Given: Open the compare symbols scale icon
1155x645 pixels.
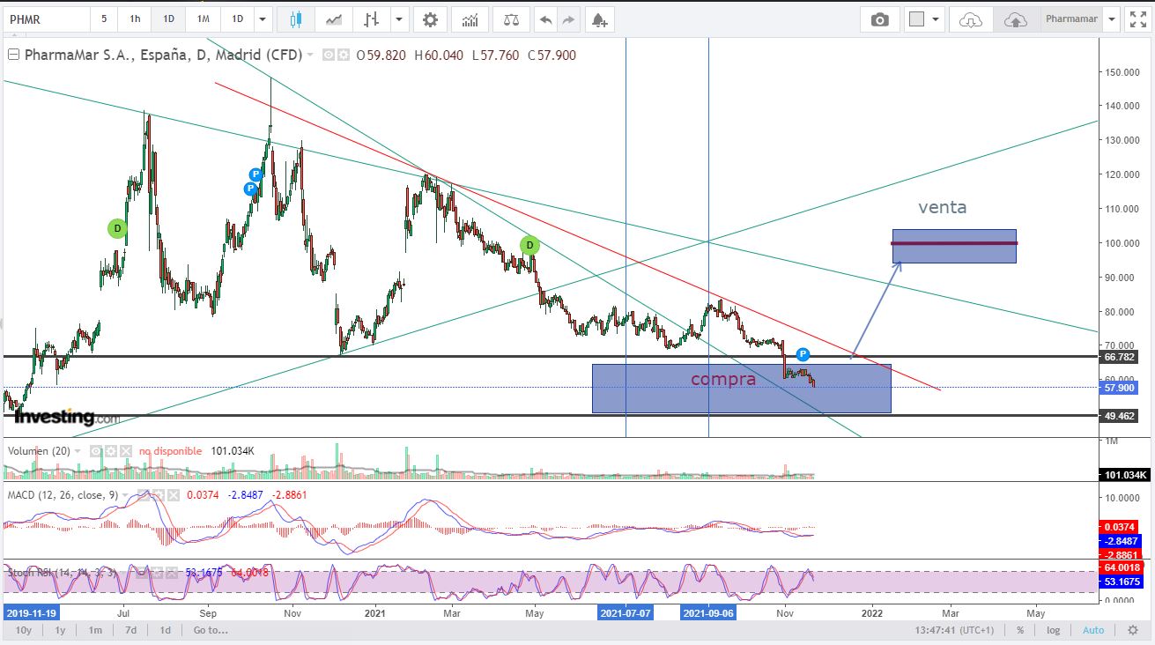Looking at the screenshot, I should (510, 19).
